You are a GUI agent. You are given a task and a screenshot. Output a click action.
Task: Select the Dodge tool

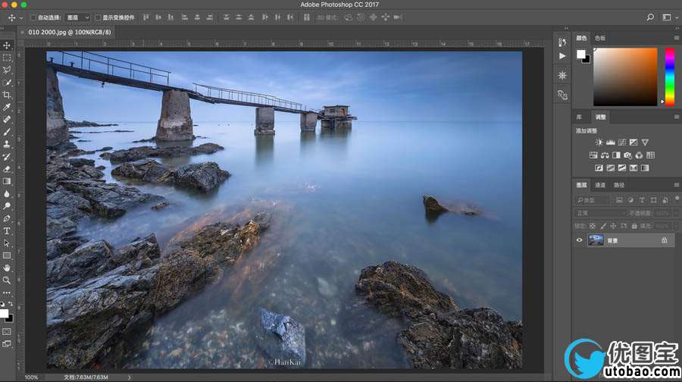pos(7,206)
